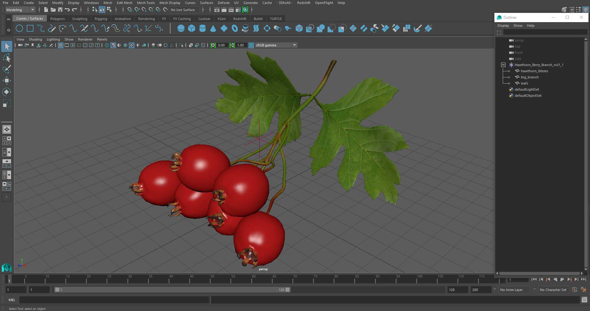The width and height of the screenshot is (590, 311).
Task: Open the shelf tab switcher menu
Action: pos(9,19)
